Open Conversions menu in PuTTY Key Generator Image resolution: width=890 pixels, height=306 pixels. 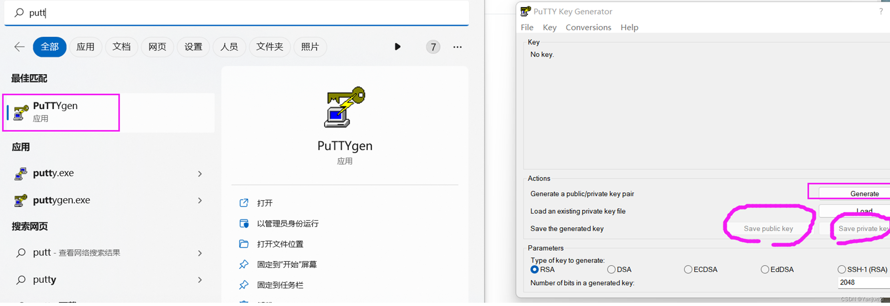(588, 27)
